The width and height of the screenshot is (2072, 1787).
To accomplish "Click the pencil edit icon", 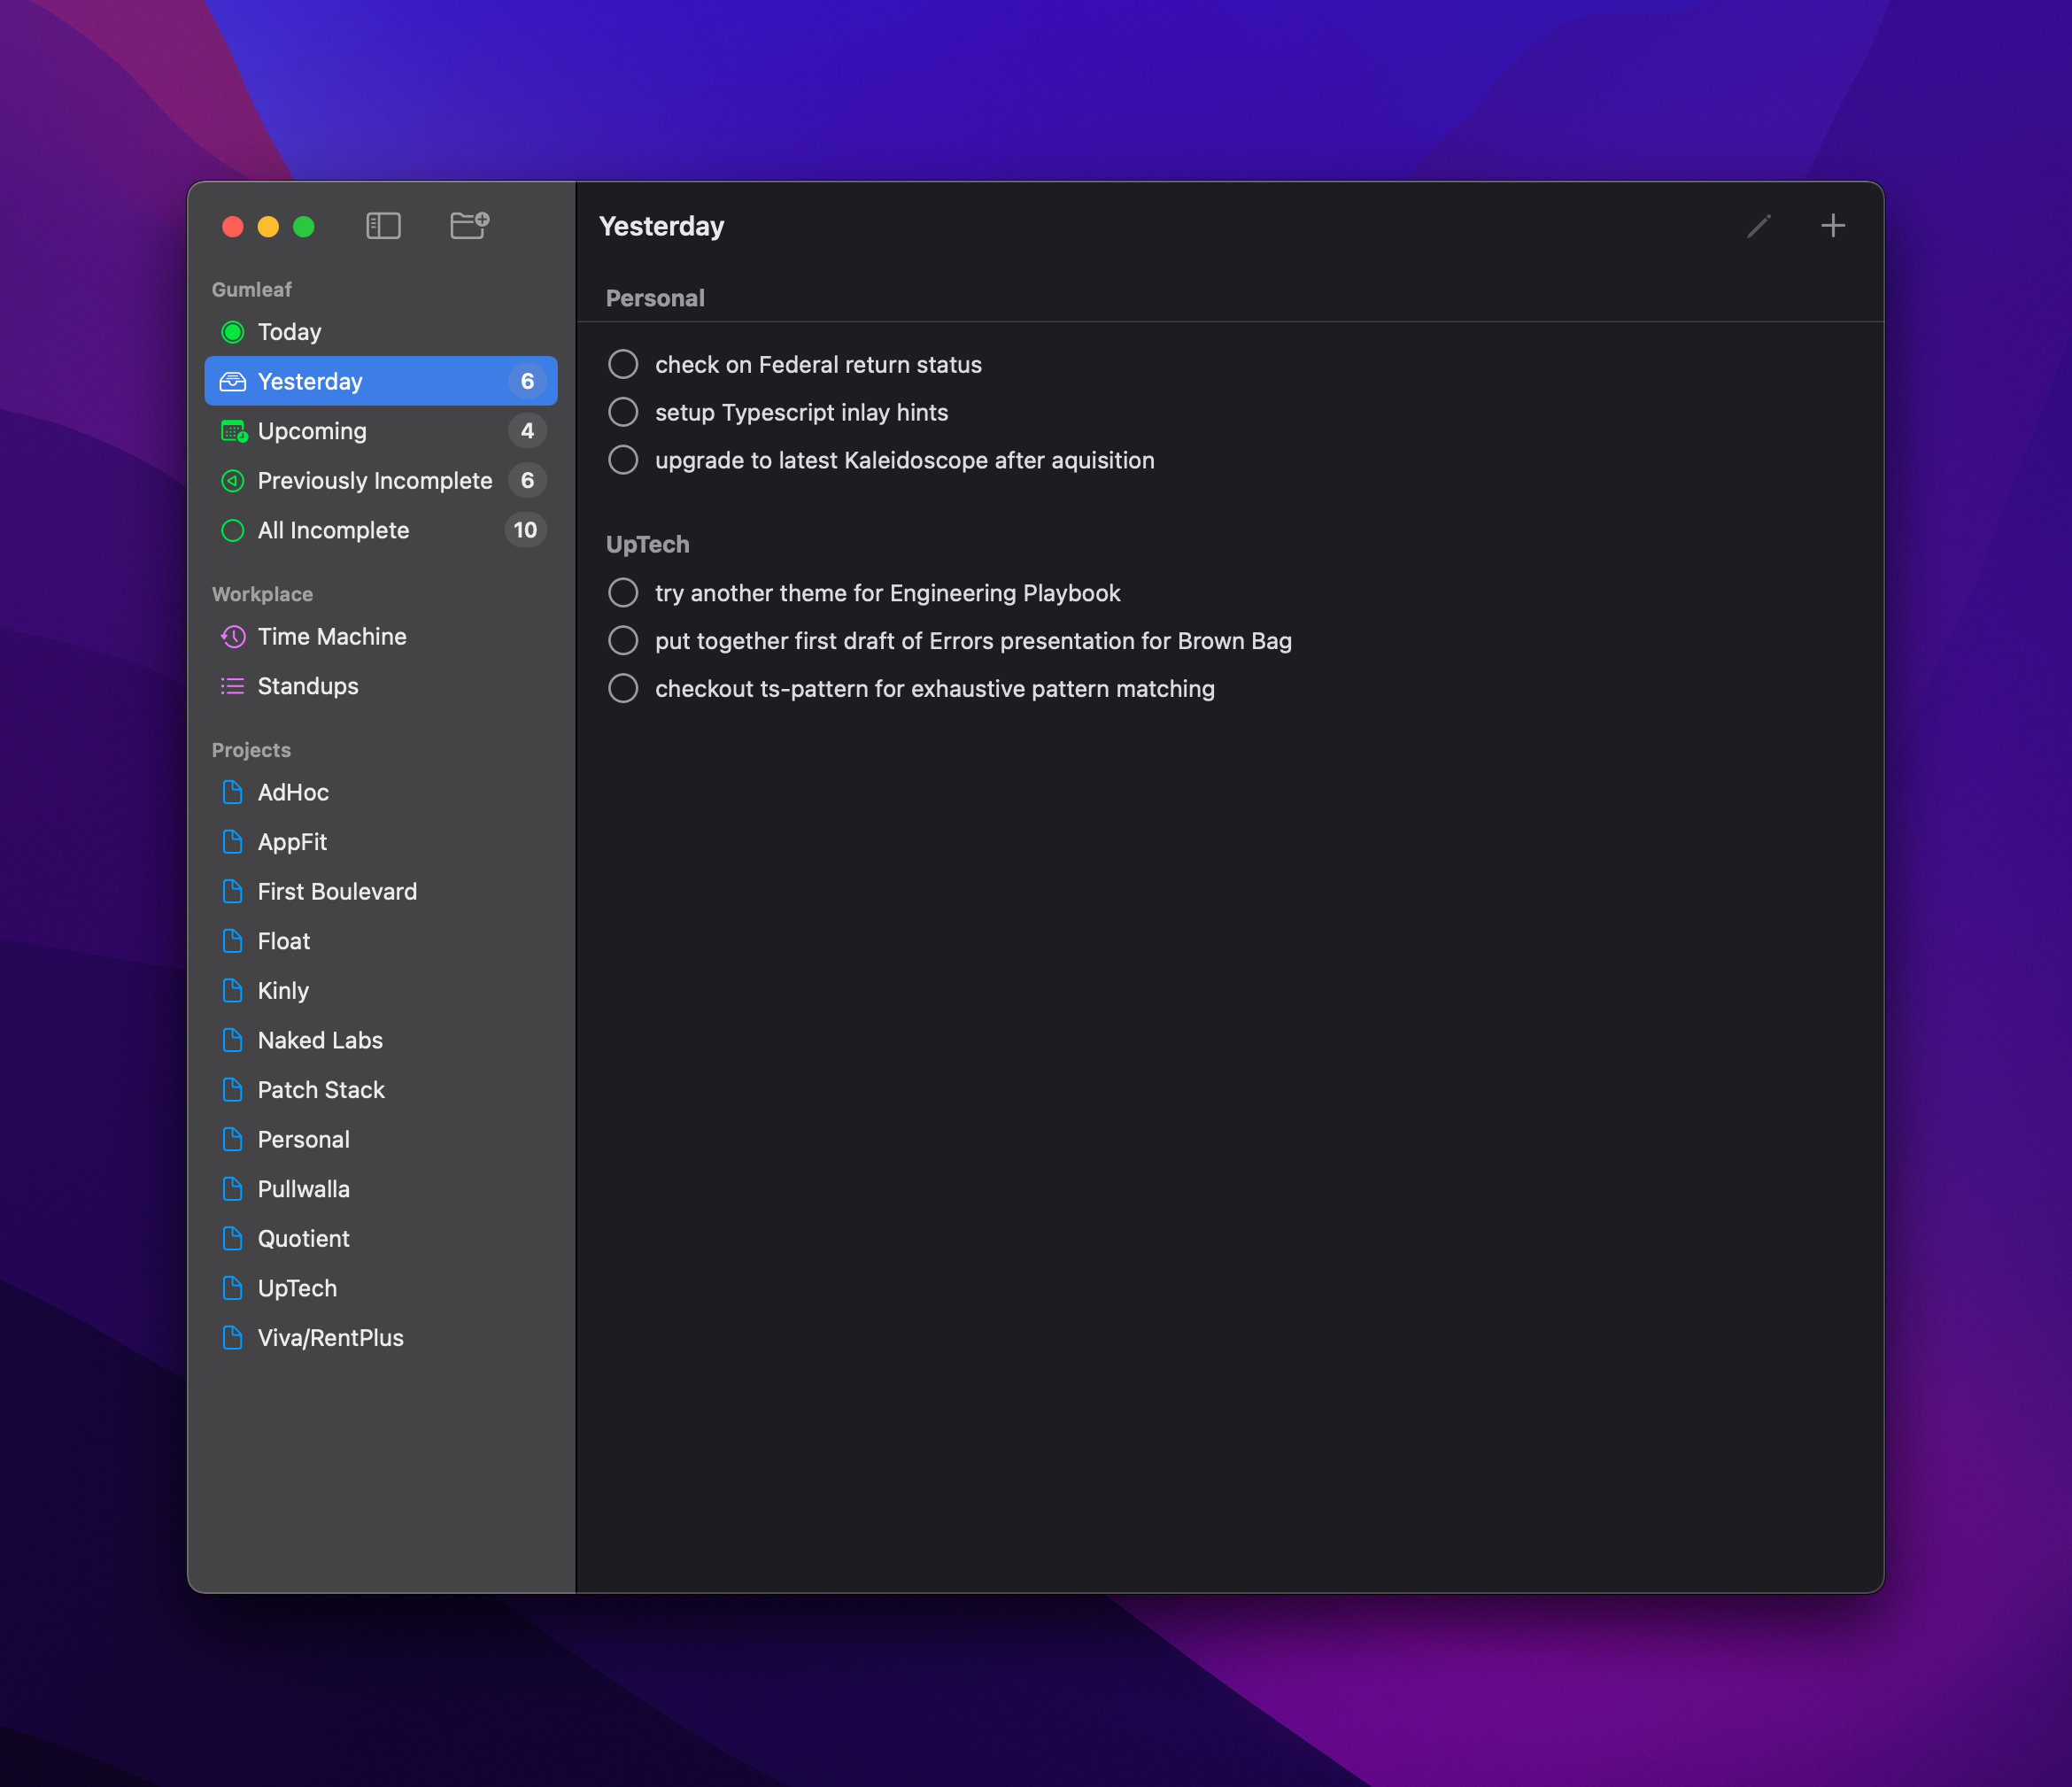I will click(x=1758, y=226).
